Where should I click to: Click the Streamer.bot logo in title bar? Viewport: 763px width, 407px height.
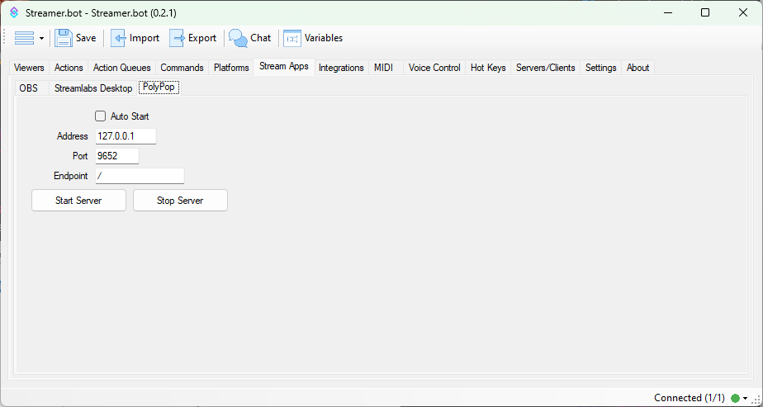13,13
